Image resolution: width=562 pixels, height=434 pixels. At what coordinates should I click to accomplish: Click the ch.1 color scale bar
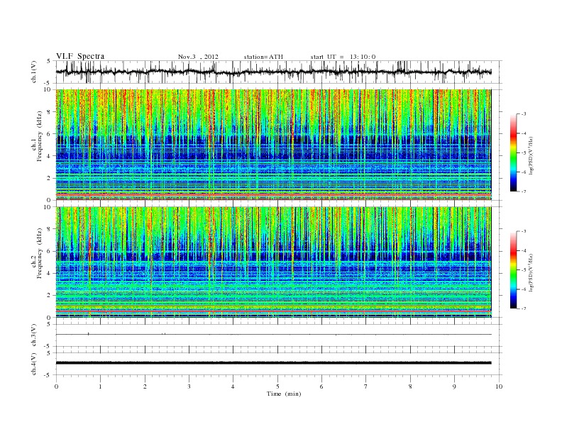tap(514, 152)
